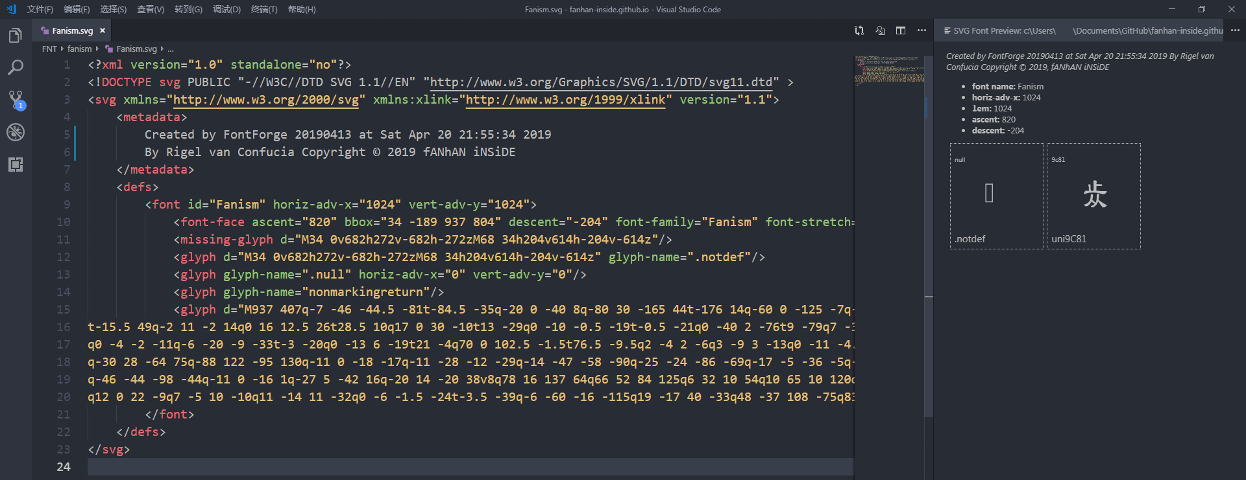
Task: Click the editor vertical scrollbar
Action: click(x=929, y=236)
